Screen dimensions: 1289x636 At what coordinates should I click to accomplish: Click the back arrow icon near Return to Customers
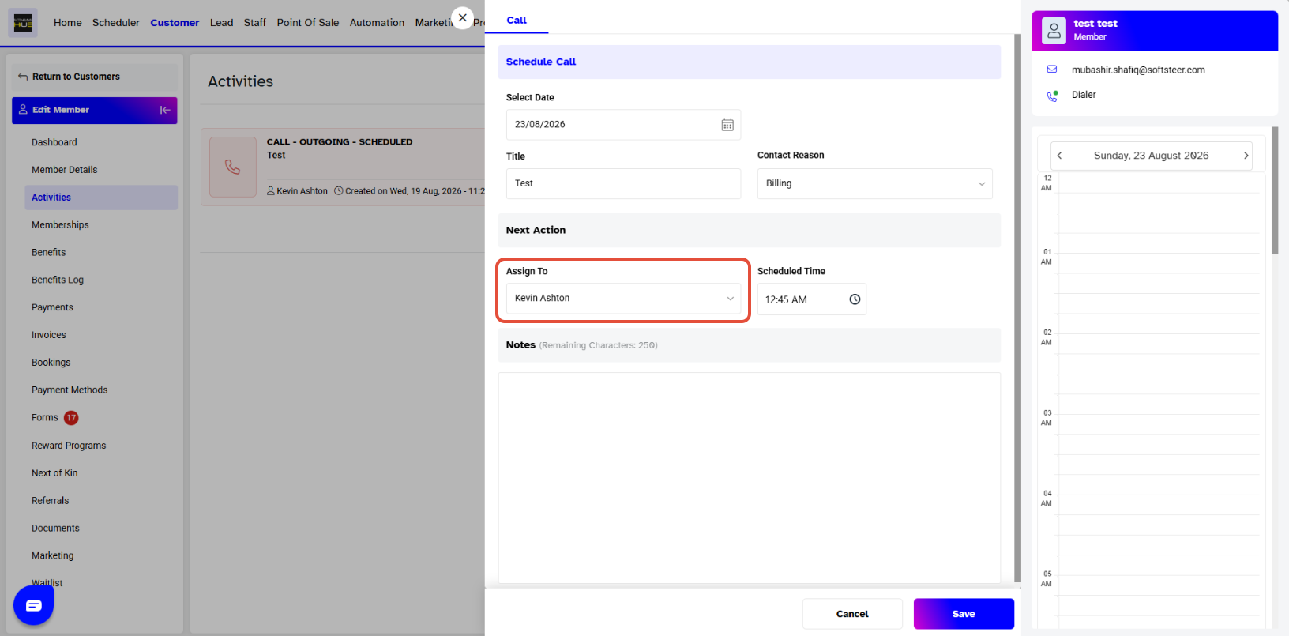click(x=23, y=77)
